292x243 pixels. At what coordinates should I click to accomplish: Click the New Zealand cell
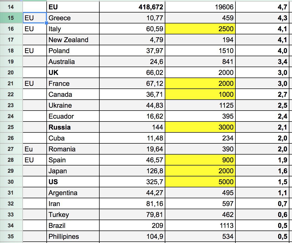click(73, 40)
